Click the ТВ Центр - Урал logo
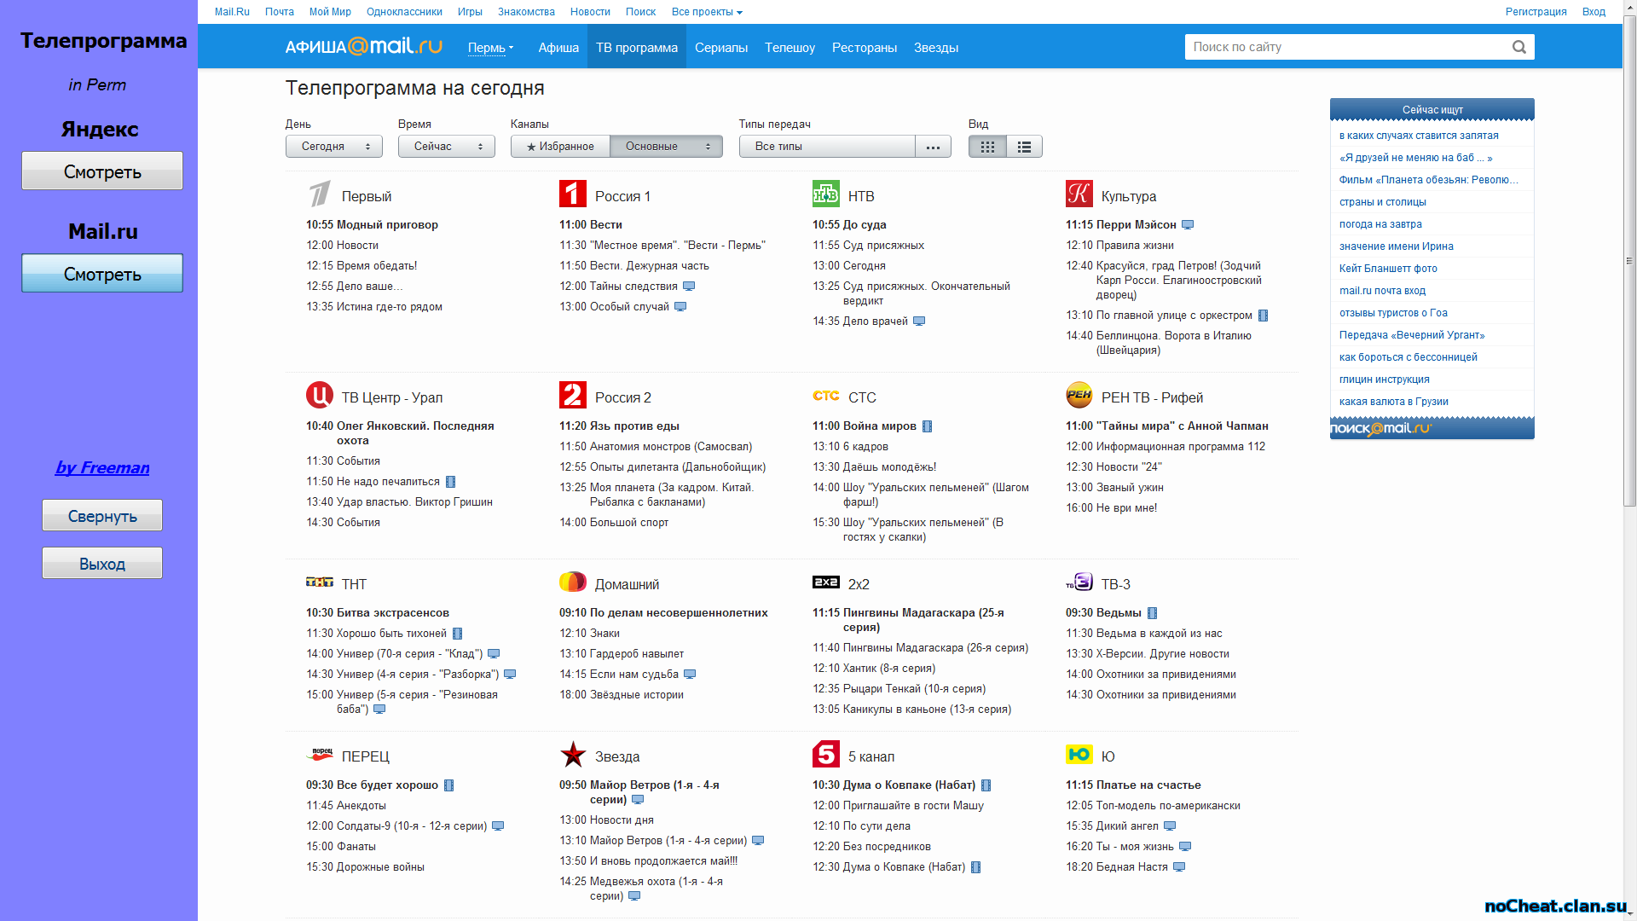 point(320,396)
